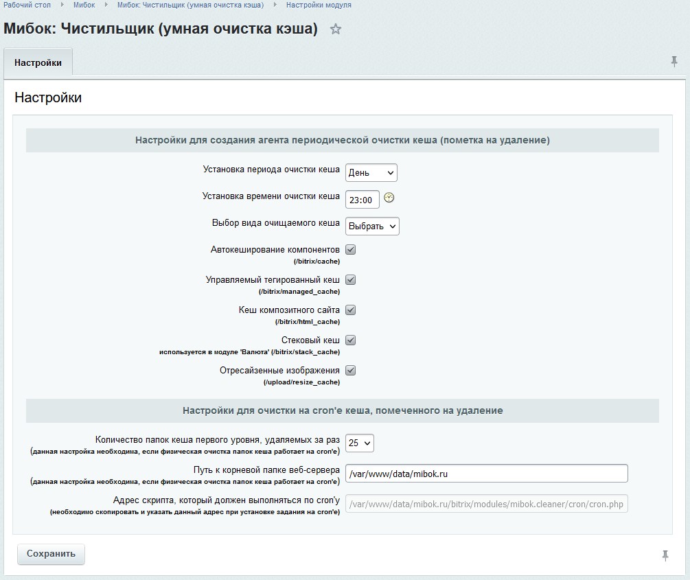
Task: Expand the 'Выбрать' cache type dropdown
Action: [372, 226]
